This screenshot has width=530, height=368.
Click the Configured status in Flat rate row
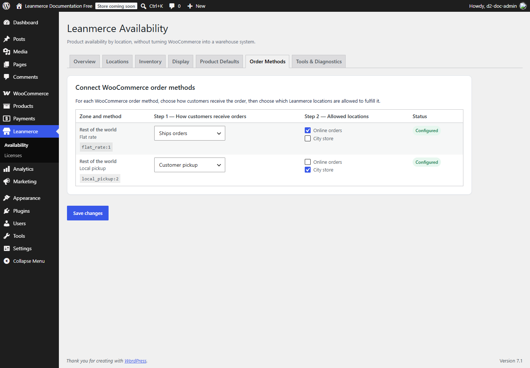[x=427, y=131]
